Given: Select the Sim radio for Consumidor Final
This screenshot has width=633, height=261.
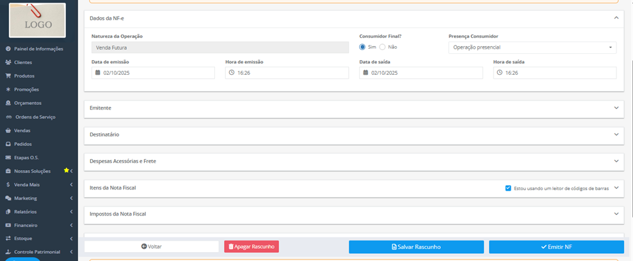Looking at the screenshot, I should tap(362, 47).
